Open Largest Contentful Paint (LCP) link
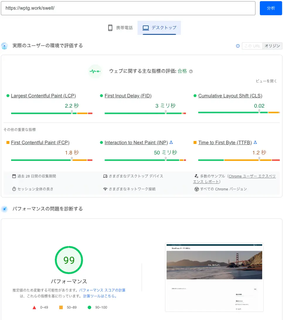This screenshot has width=283, height=320. click(43, 96)
